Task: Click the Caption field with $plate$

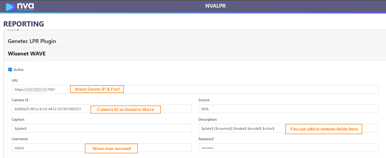Action: coord(101,128)
